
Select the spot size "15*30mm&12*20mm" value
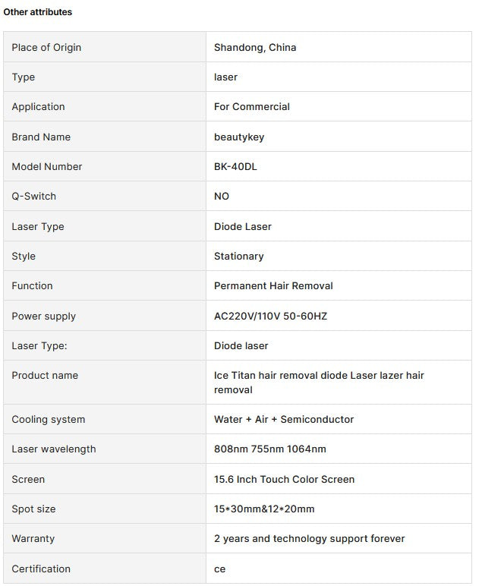point(264,509)
